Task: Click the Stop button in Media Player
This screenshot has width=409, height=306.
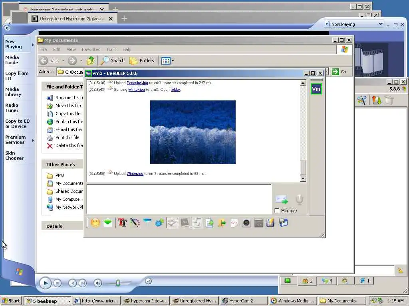Action: [x=58, y=283]
